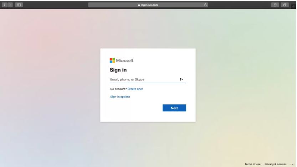Viewport: 297px width, 167px height.
Task: Open the password key autofill dropdown
Action: (181, 79)
